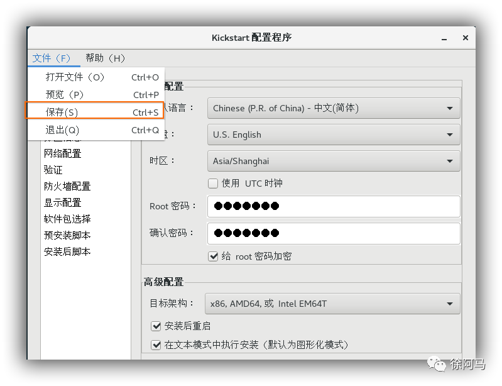
Task: Open the timezone dropdown showing Asia/Shanghai
Action: 334,161
